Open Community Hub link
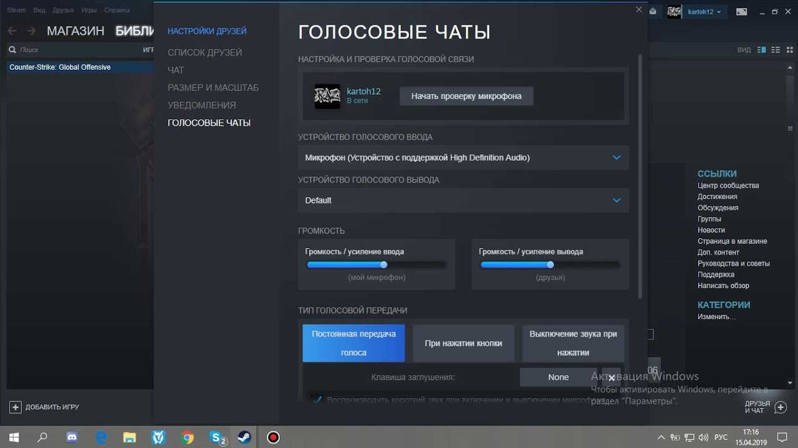The image size is (798, 448). click(x=728, y=185)
